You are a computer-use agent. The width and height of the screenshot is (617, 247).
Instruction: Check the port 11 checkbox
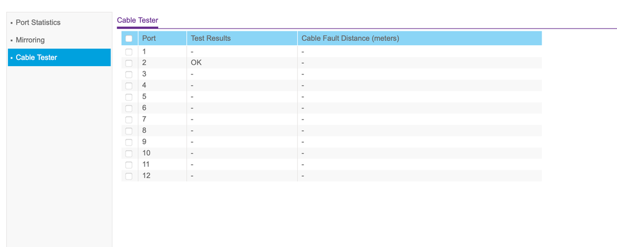pos(128,165)
